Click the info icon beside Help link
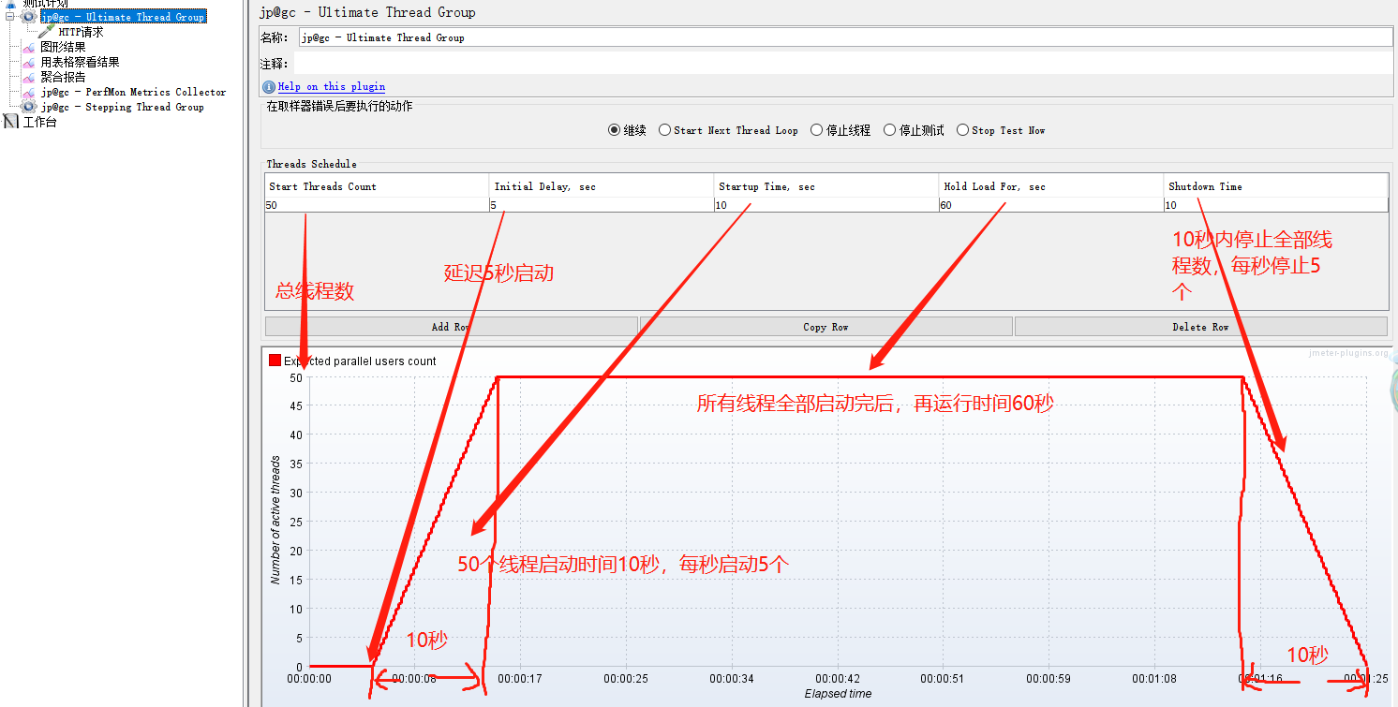 [269, 87]
